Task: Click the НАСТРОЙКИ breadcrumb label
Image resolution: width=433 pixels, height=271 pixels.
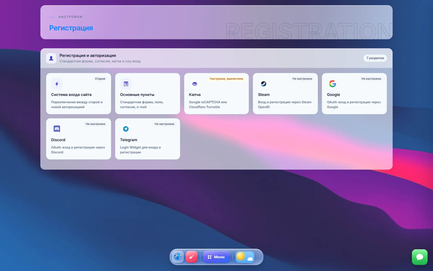Action: coord(70,17)
